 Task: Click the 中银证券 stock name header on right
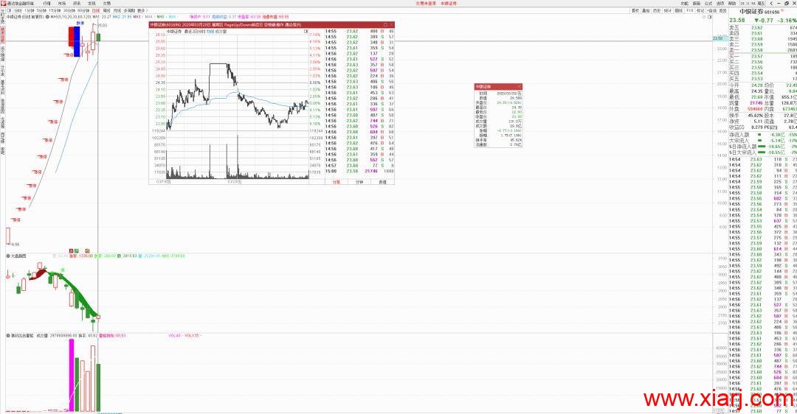click(751, 11)
